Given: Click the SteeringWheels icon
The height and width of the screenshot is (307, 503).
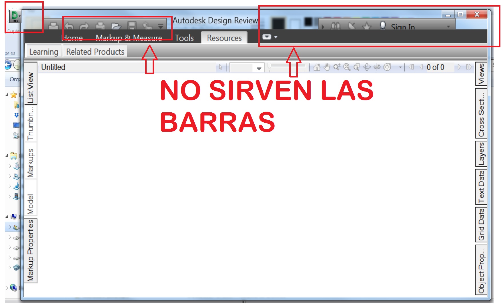Looking at the screenshot, I should pos(387,67).
